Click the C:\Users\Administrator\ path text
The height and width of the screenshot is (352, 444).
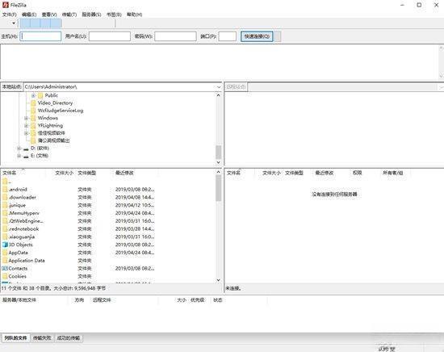point(51,87)
